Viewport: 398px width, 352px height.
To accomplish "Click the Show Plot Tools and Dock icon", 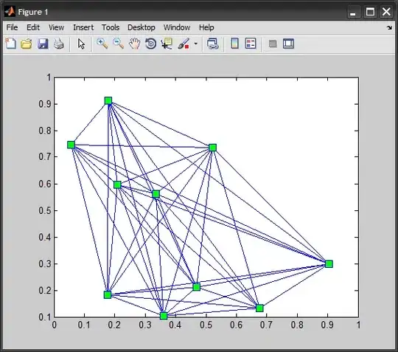I will [x=289, y=44].
